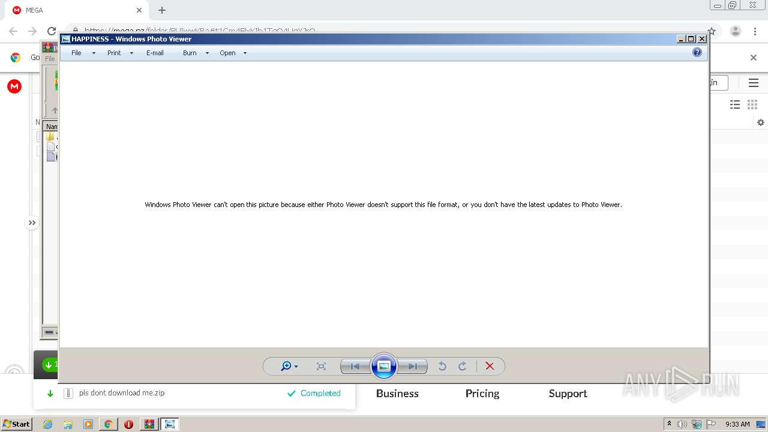Image resolution: width=768 pixels, height=432 pixels.
Task: Click the Show desktop button
Action: pos(761,424)
